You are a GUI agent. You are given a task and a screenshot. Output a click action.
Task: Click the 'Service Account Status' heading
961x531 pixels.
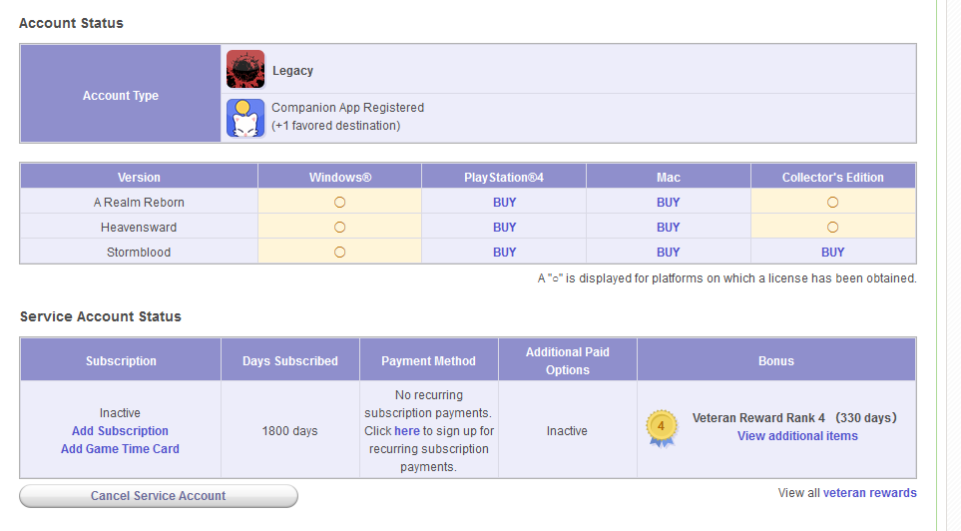click(x=101, y=316)
